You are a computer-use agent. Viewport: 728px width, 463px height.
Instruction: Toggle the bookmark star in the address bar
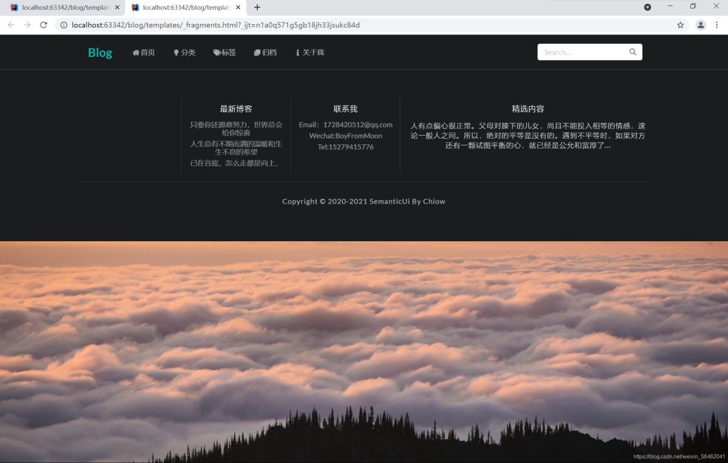pos(680,25)
